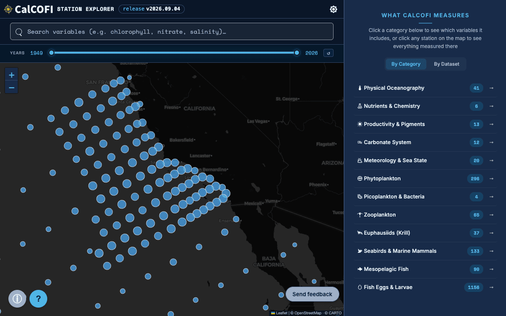Click the 1949 start year label

pyautogui.click(x=36, y=53)
